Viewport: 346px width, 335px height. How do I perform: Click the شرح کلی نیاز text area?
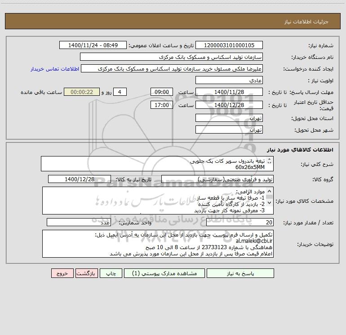[157, 164]
